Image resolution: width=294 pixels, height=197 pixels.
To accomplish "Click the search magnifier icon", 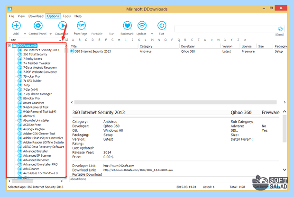I will pyautogui.click(x=280, y=29).
